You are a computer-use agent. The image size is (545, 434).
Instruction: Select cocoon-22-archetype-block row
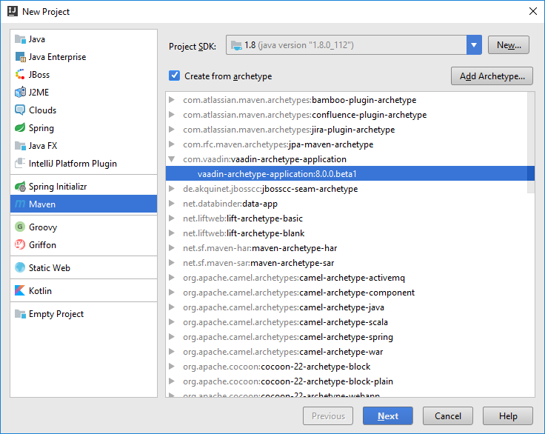click(350, 367)
